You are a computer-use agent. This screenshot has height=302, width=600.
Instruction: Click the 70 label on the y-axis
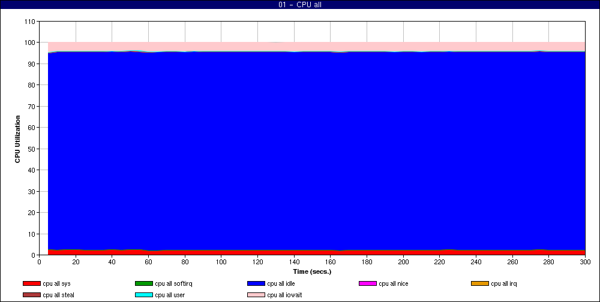point(31,106)
